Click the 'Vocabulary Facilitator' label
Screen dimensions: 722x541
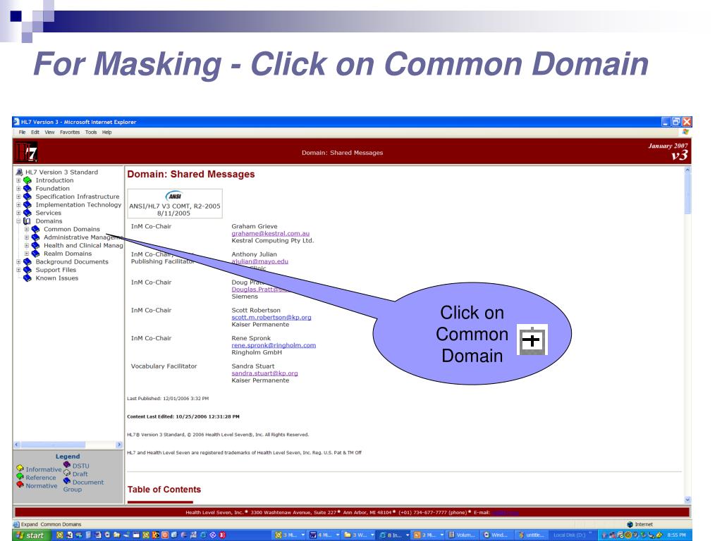pyautogui.click(x=164, y=366)
